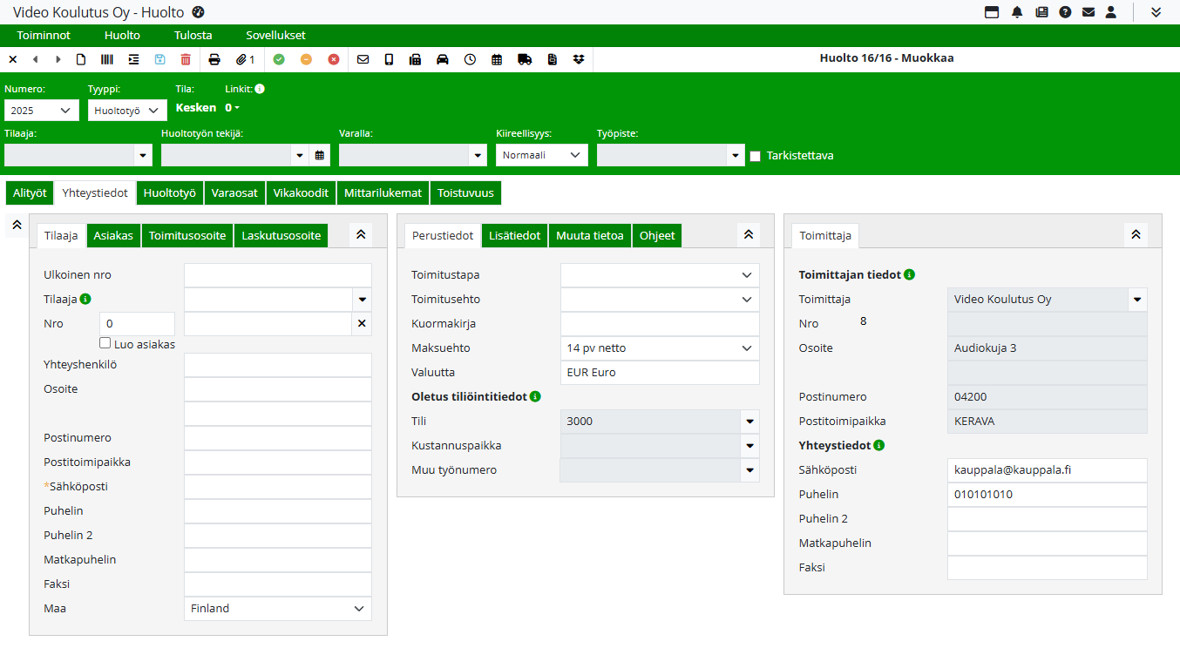This screenshot has width=1180, height=648.
Task: Open the Maa country dropdown
Action: click(278, 609)
